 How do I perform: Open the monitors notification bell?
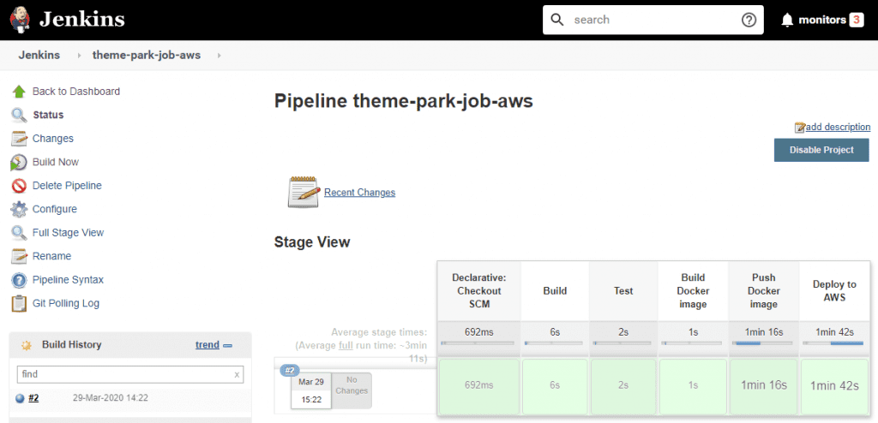point(787,20)
